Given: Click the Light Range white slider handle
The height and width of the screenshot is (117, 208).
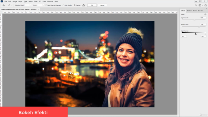Looking at the screenshot, I should point(205,34).
